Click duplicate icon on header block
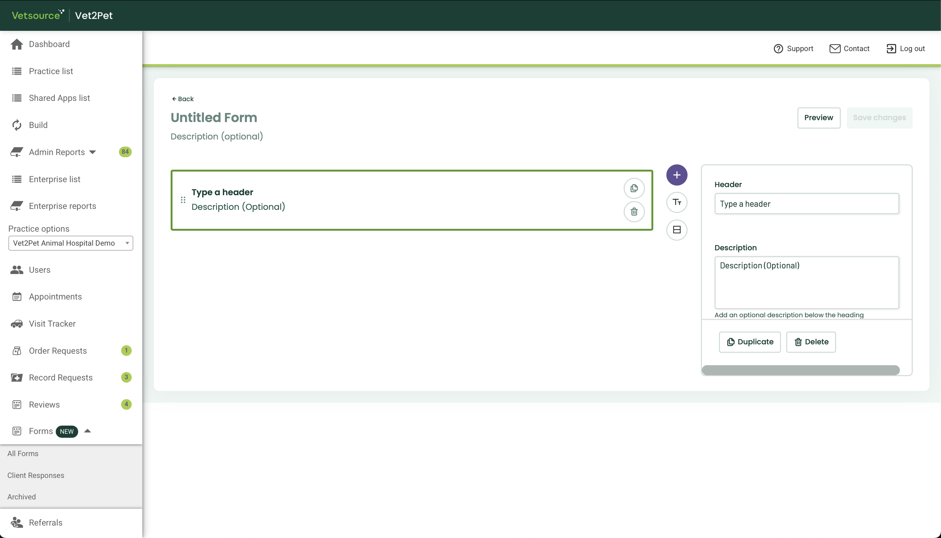 [x=634, y=188]
